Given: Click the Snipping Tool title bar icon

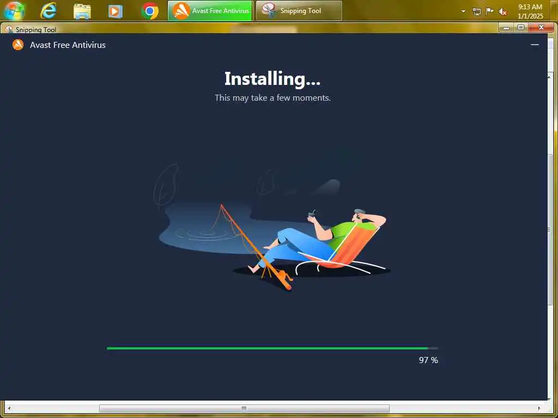Looking at the screenshot, I should [9, 29].
